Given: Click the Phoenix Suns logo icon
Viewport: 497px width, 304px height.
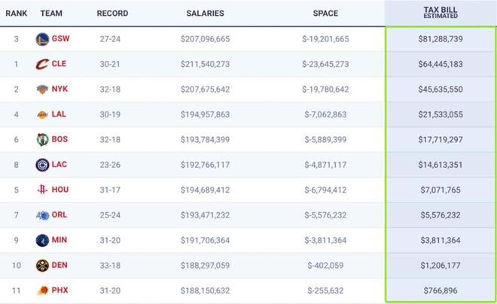Looking at the screenshot, I should coord(41,290).
